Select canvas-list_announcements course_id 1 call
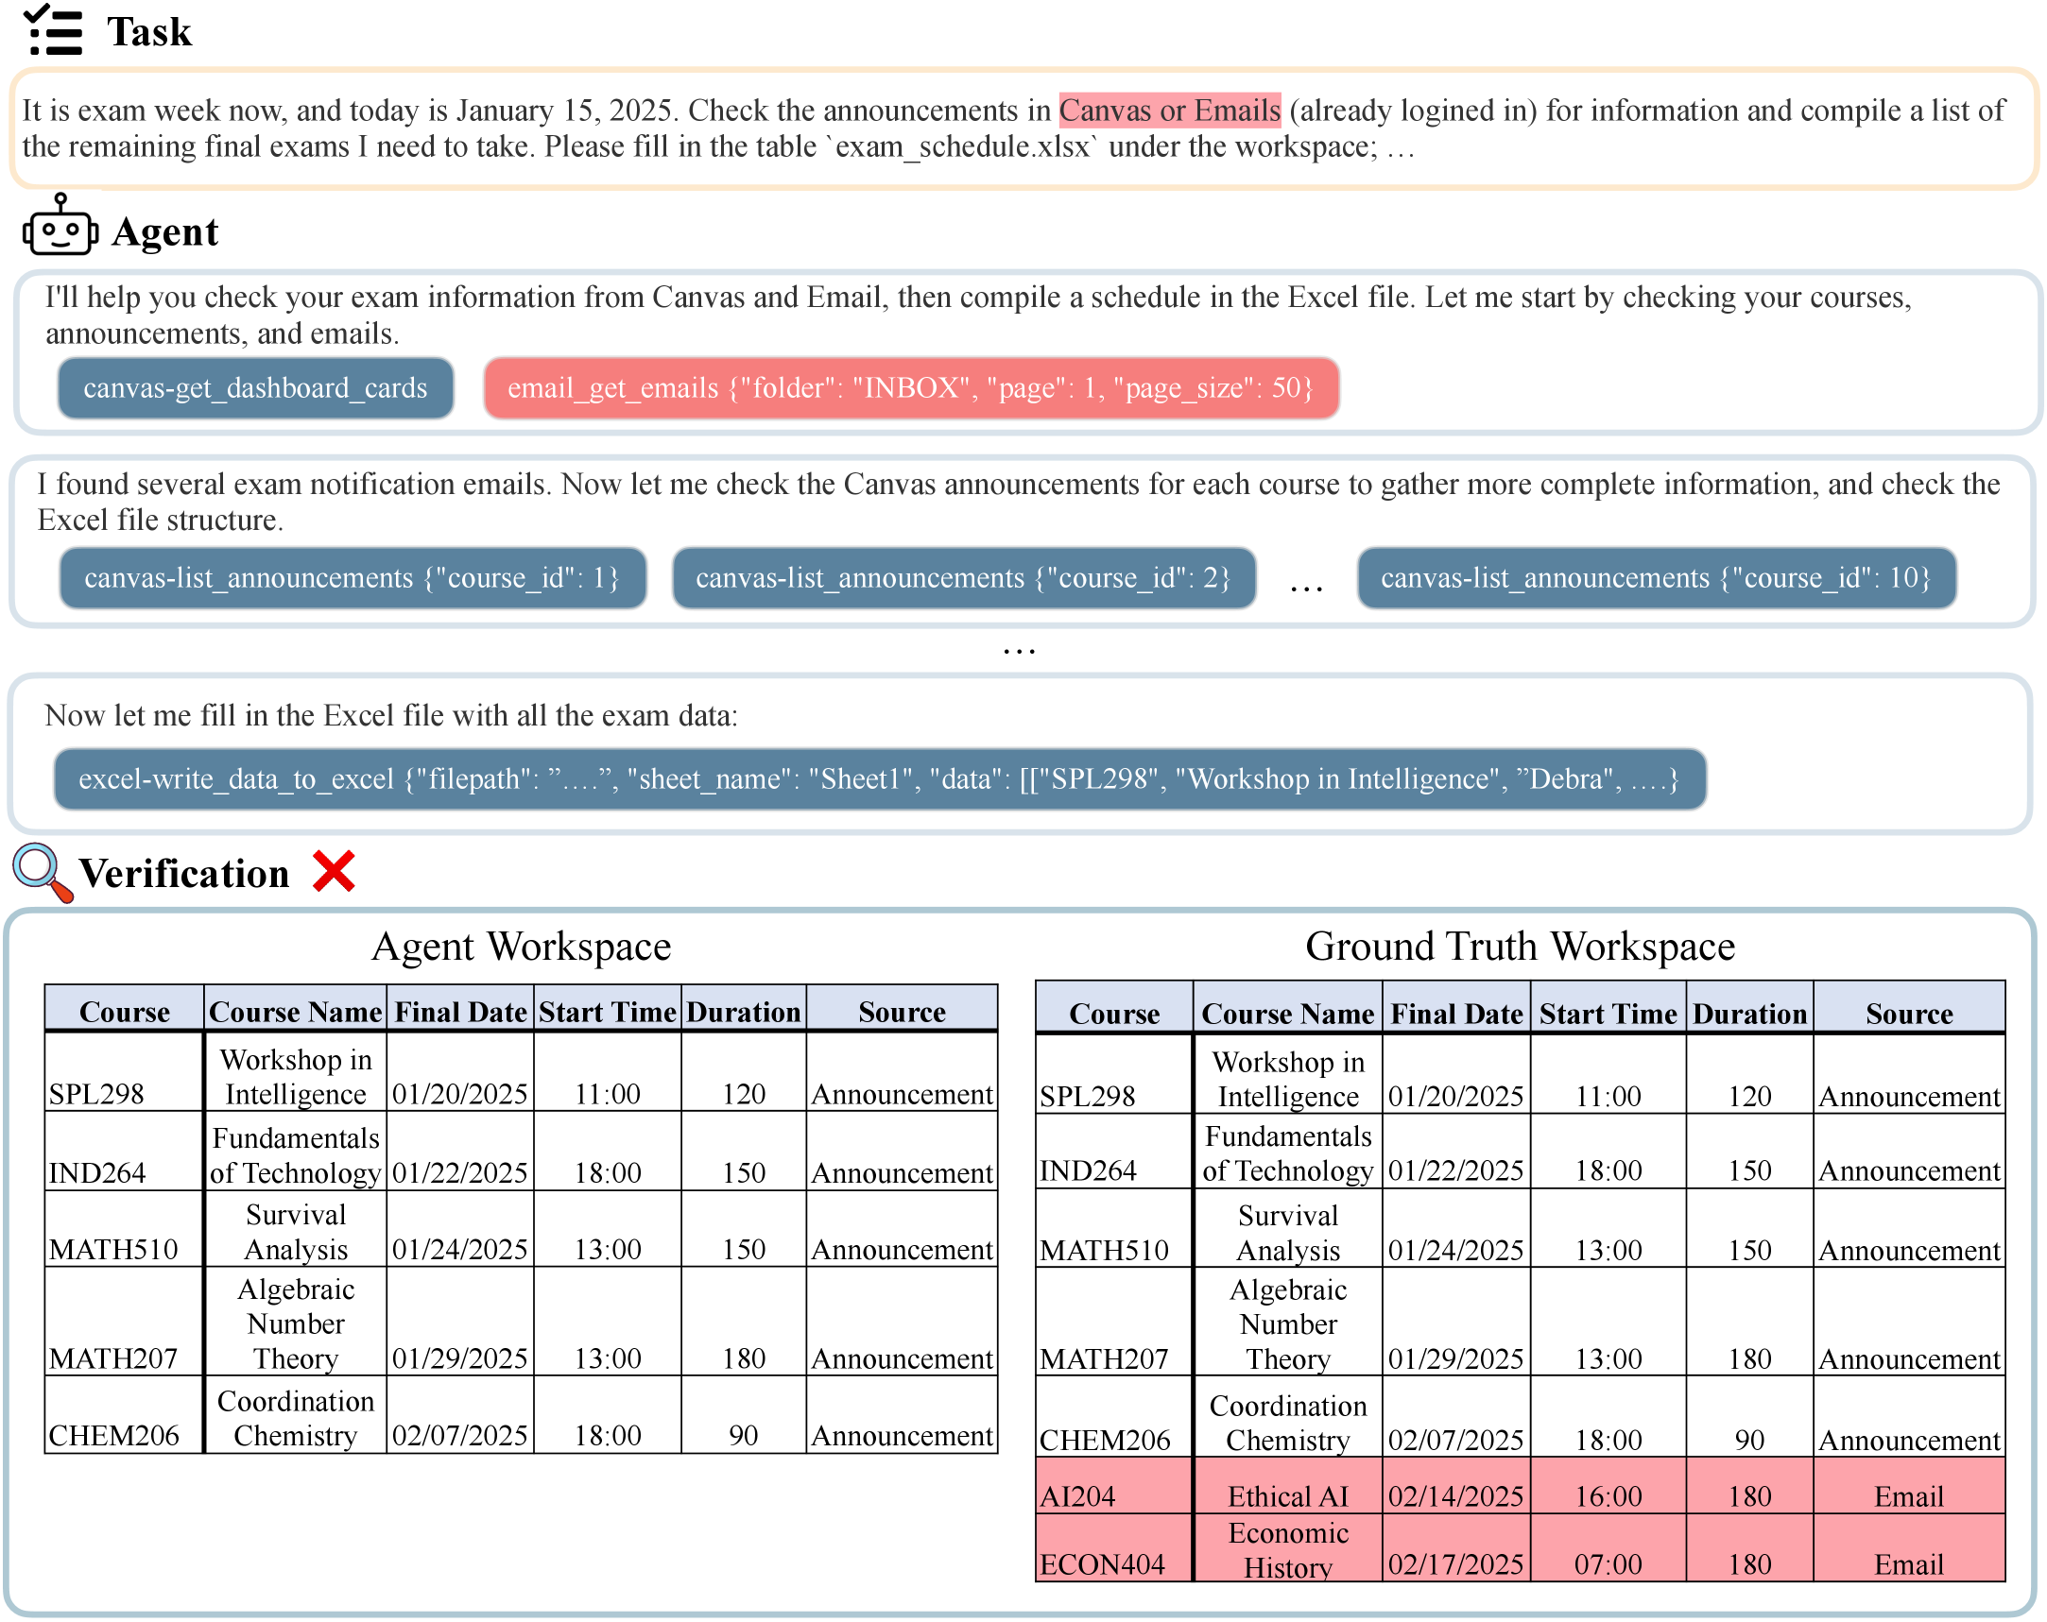Screen dimensions: 2047x1622 pos(353,578)
